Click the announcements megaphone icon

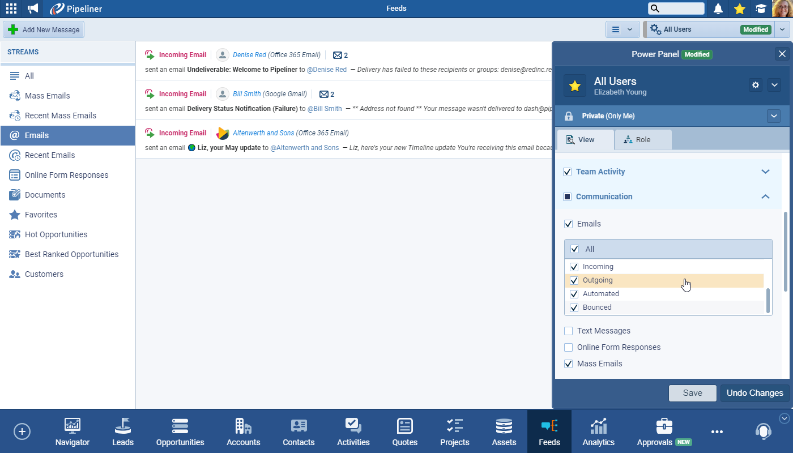[x=33, y=8]
